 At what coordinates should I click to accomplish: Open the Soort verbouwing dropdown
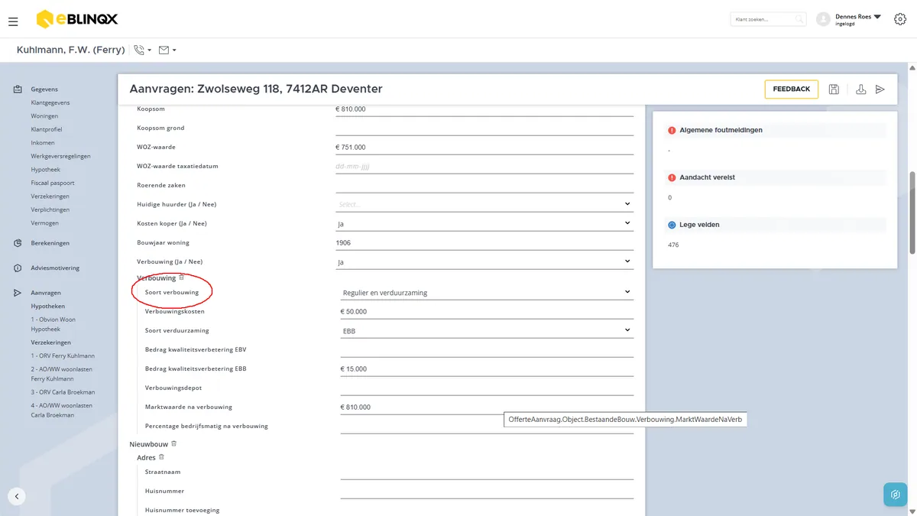pos(487,292)
